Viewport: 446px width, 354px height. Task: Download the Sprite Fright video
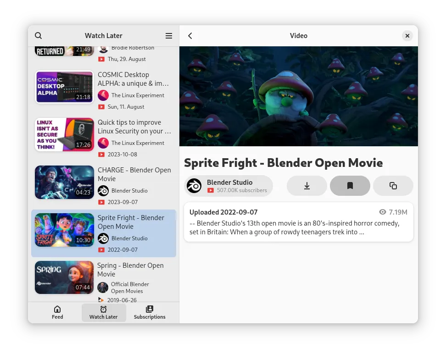coord(307,186)
